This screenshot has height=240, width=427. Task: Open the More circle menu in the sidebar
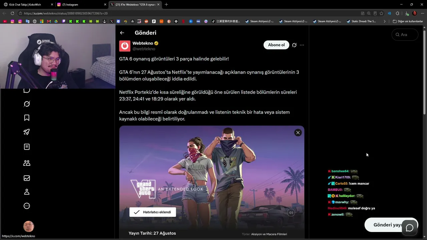pyautogui.click(x=27, y=206)
